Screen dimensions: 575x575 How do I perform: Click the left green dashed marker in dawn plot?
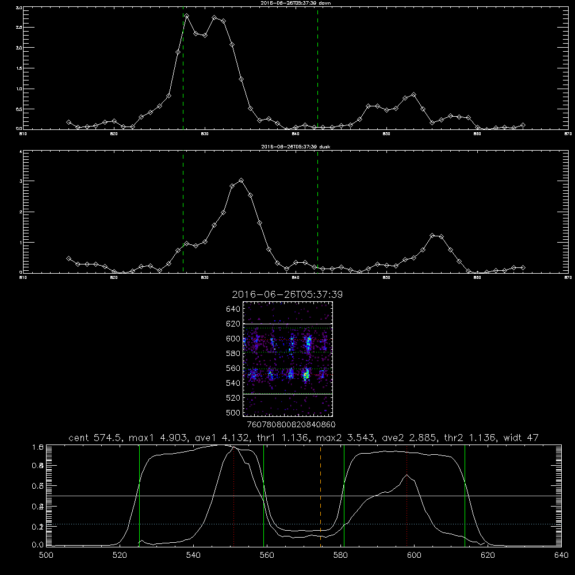(x=183, y=68)
